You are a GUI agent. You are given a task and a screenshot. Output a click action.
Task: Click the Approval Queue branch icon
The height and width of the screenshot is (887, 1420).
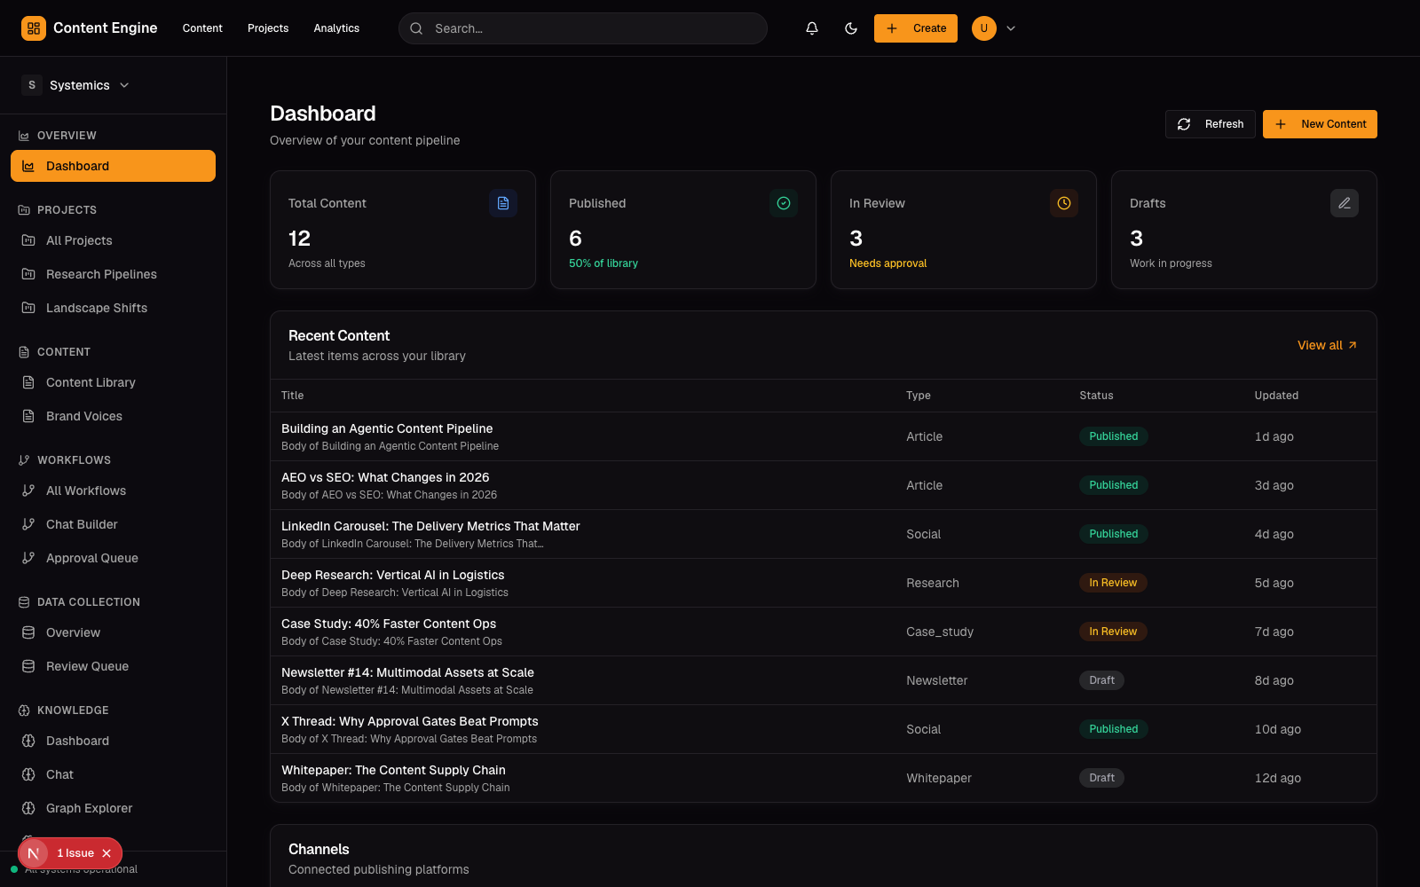click(28, 558)
